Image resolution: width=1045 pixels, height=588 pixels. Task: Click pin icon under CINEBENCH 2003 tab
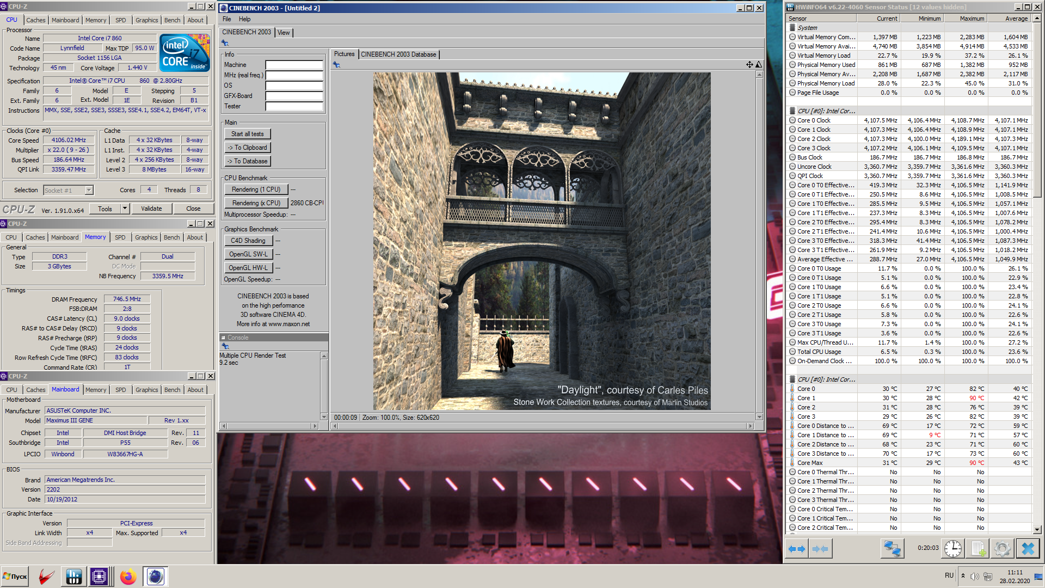coord(225,43)
